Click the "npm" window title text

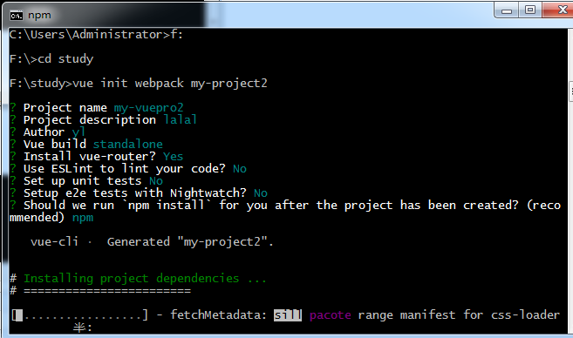39,16
